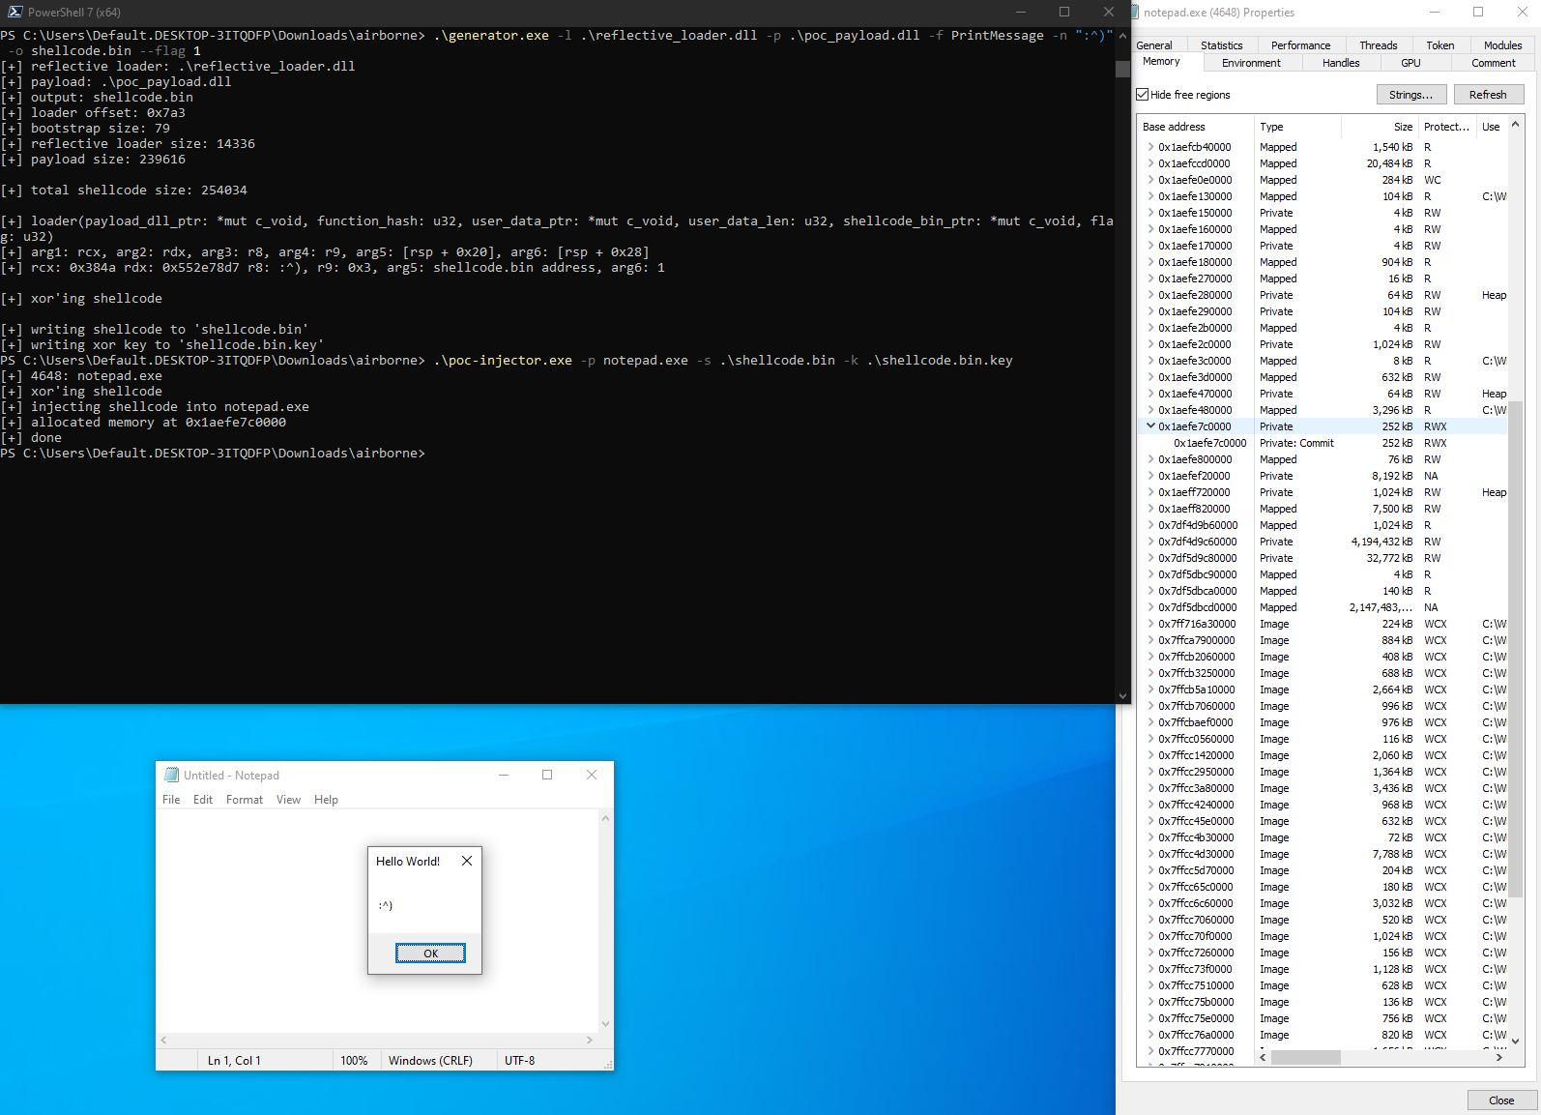Sort by Protect... column header
Screen dimensions: 1541x1115
[x=1447, y=127]
